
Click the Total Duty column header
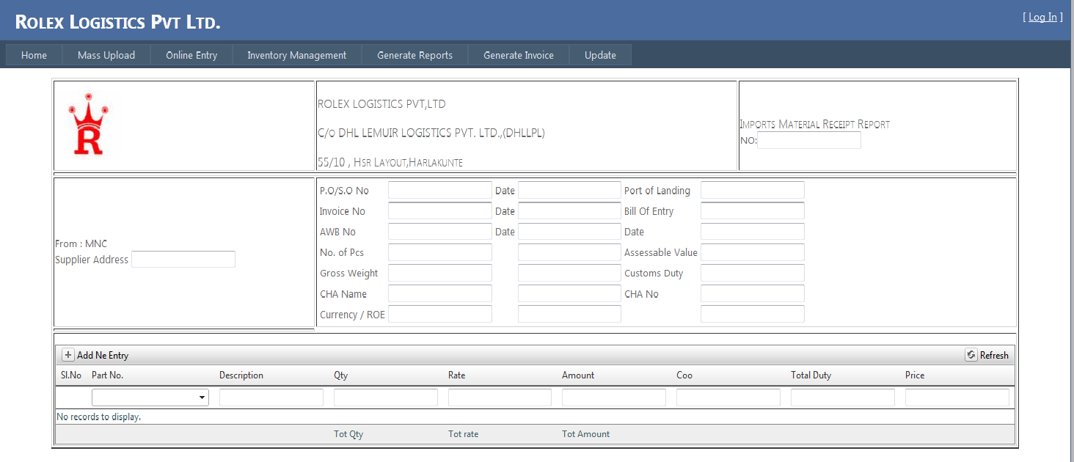pos(811,375)
